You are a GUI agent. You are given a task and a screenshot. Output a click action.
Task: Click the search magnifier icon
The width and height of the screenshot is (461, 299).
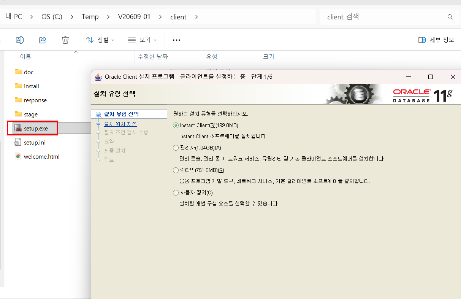[x=450, y=17]
